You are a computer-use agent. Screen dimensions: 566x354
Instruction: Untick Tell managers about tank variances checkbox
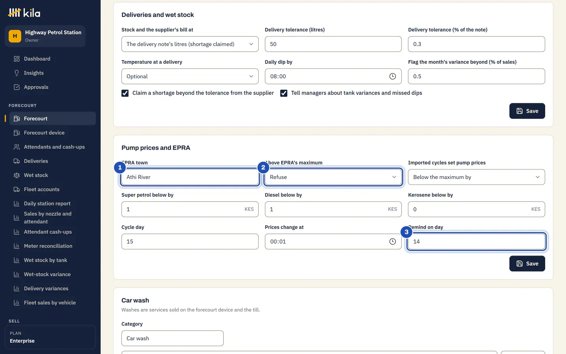(284, 93)
